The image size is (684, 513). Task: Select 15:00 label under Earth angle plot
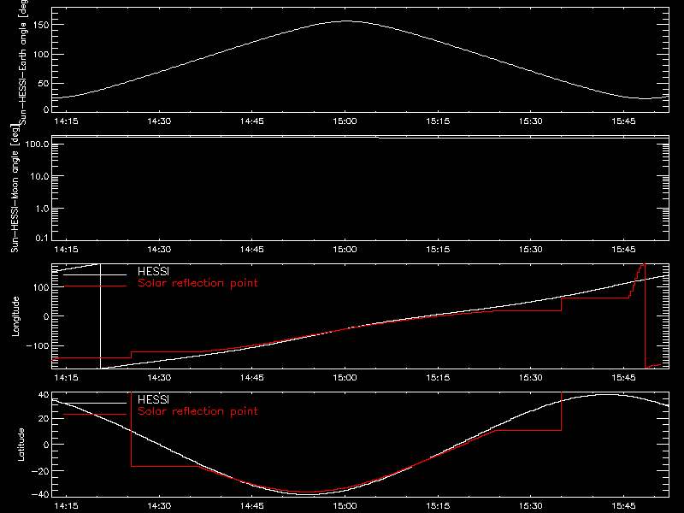point(345,121)
